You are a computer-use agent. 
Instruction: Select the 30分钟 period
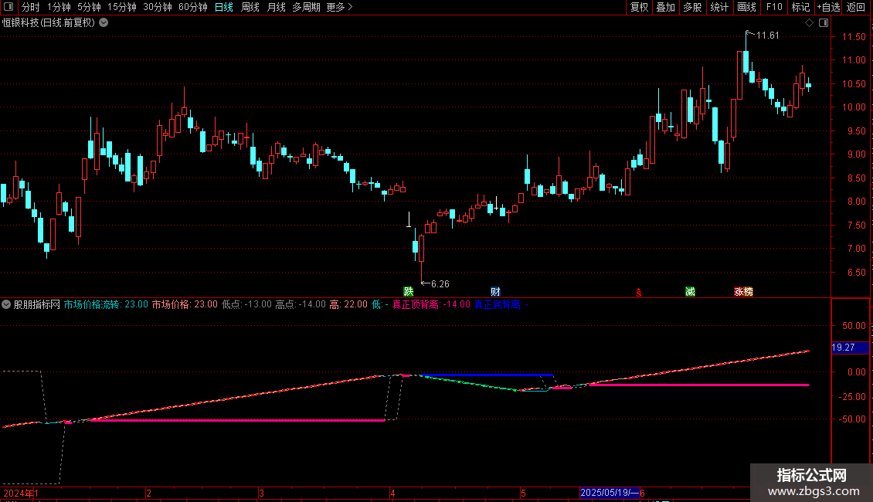pyautogui.click(x=158, y=7)
